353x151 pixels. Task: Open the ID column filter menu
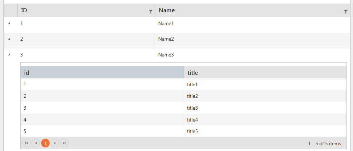point(151,11)
